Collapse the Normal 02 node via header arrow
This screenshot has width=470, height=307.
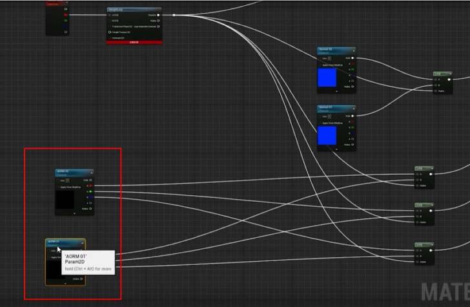[354, 50]
